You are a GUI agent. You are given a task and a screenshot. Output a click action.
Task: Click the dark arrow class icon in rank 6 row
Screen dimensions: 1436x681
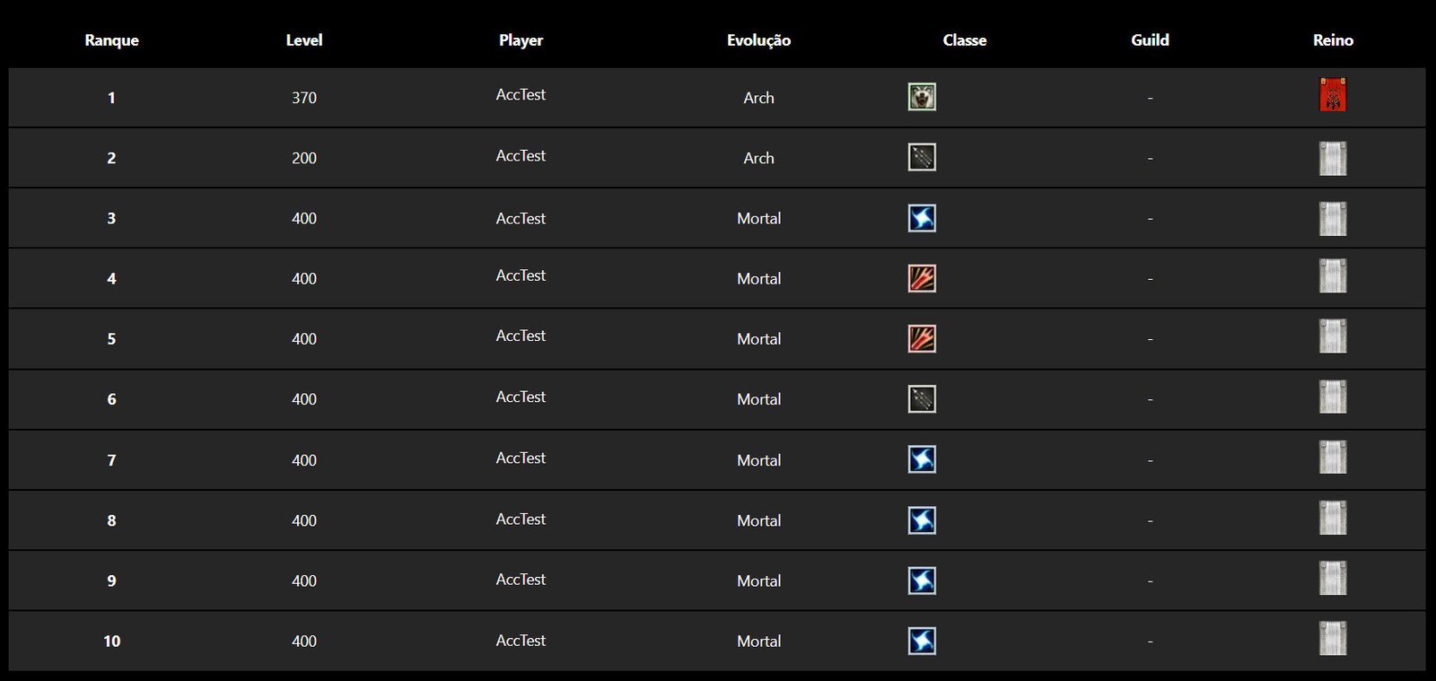pyautogui.click(x=922, y=399)
